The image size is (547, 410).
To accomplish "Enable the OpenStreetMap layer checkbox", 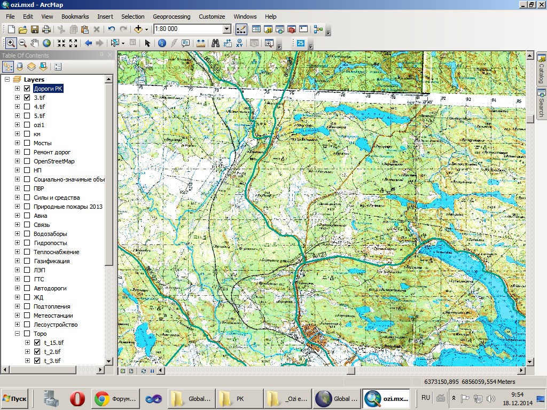I will point(27,161).
